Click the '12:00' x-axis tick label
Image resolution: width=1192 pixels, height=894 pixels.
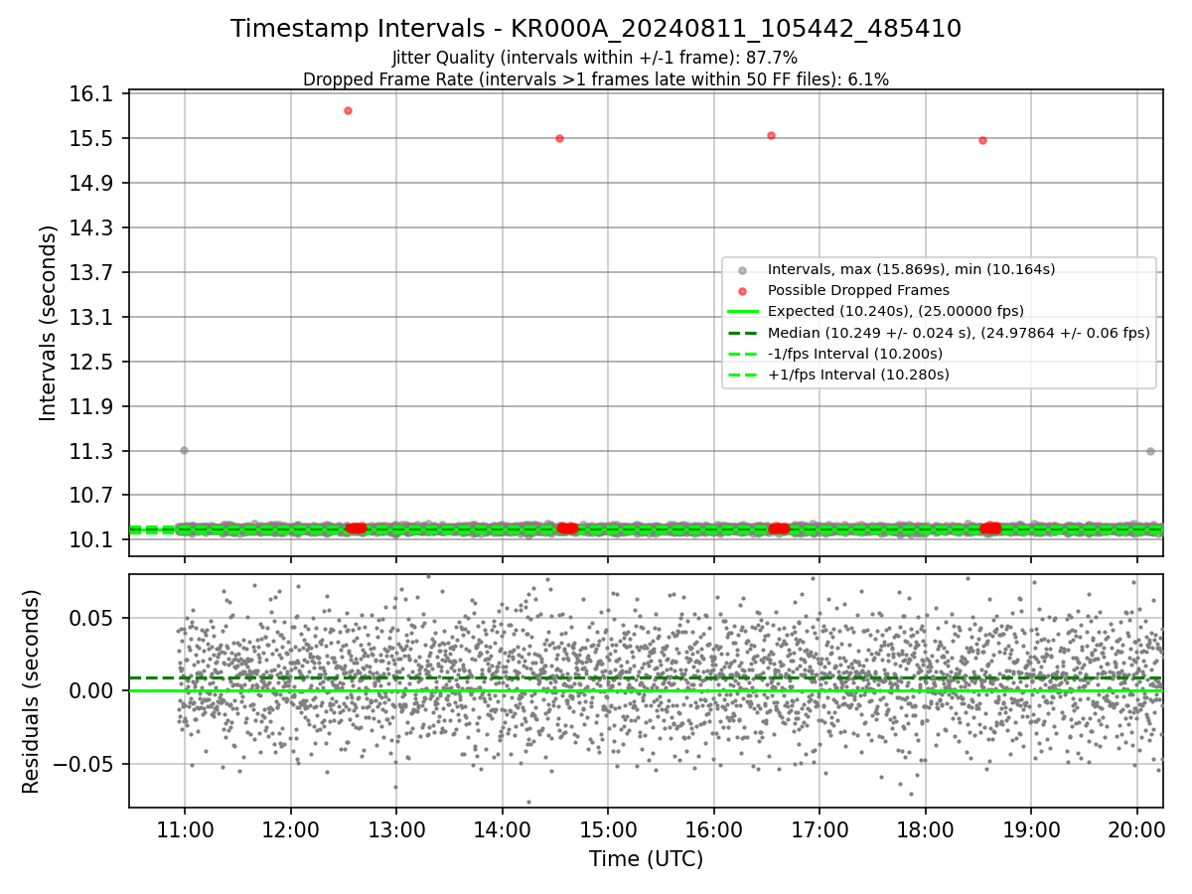click(x=291, y=829)
